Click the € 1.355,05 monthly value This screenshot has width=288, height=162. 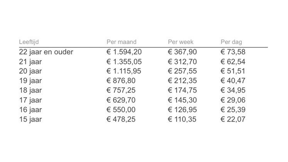(x=124, y=62)
